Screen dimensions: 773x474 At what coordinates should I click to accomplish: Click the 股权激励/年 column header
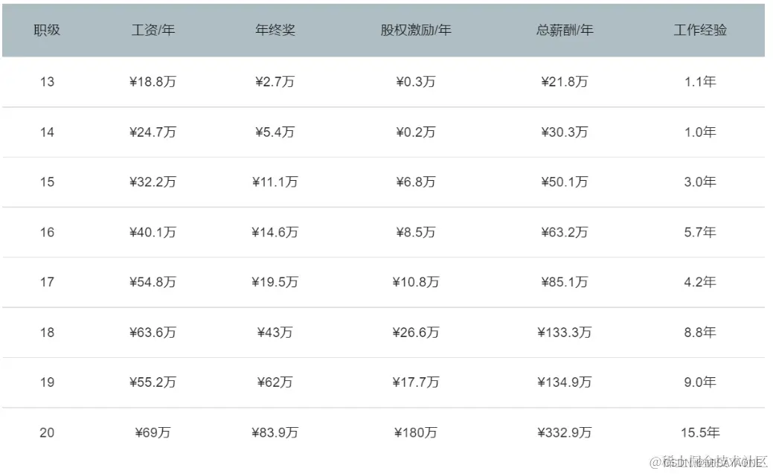[416, 30]
